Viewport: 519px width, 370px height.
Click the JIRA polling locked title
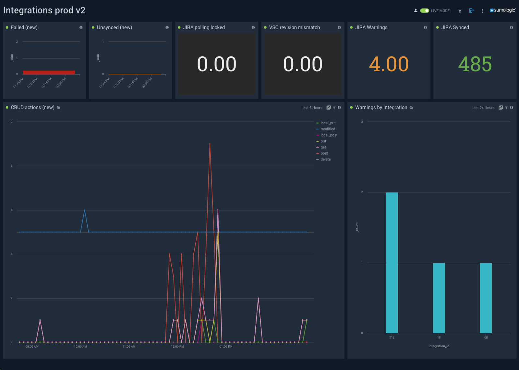pyautogui.click(x=204, y=28)
